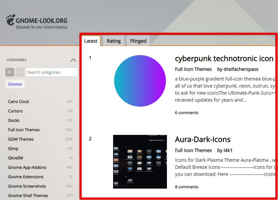This screenshot has height=200, width=278.
Task: Open the 8 comments link
Action: click(x=186, y=187)
